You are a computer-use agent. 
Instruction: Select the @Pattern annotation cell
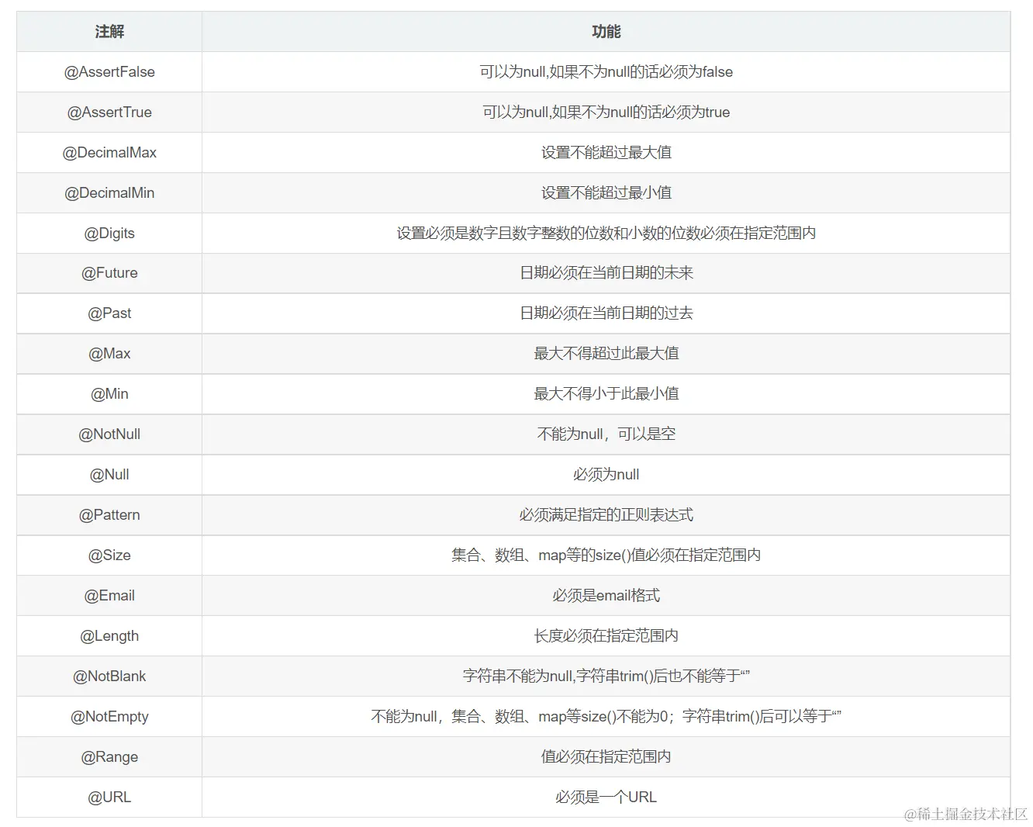pyautogui.click(x=109, y=515)
